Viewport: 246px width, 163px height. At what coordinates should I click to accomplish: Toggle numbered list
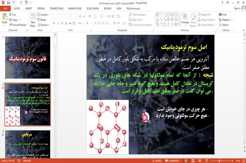click(102, 16)
